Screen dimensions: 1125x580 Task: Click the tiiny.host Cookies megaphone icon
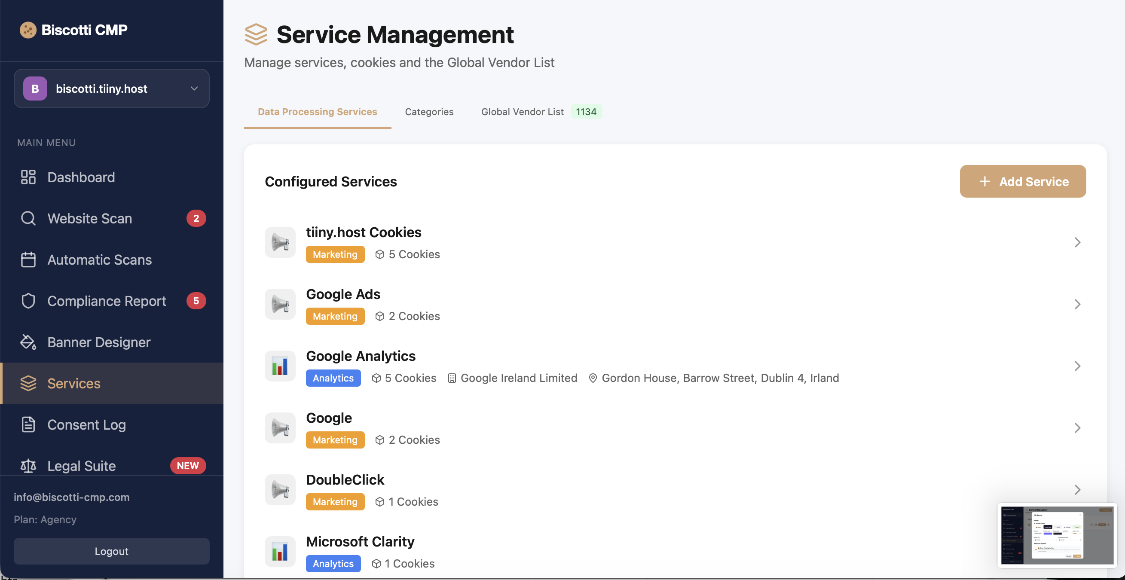(280, 242)
